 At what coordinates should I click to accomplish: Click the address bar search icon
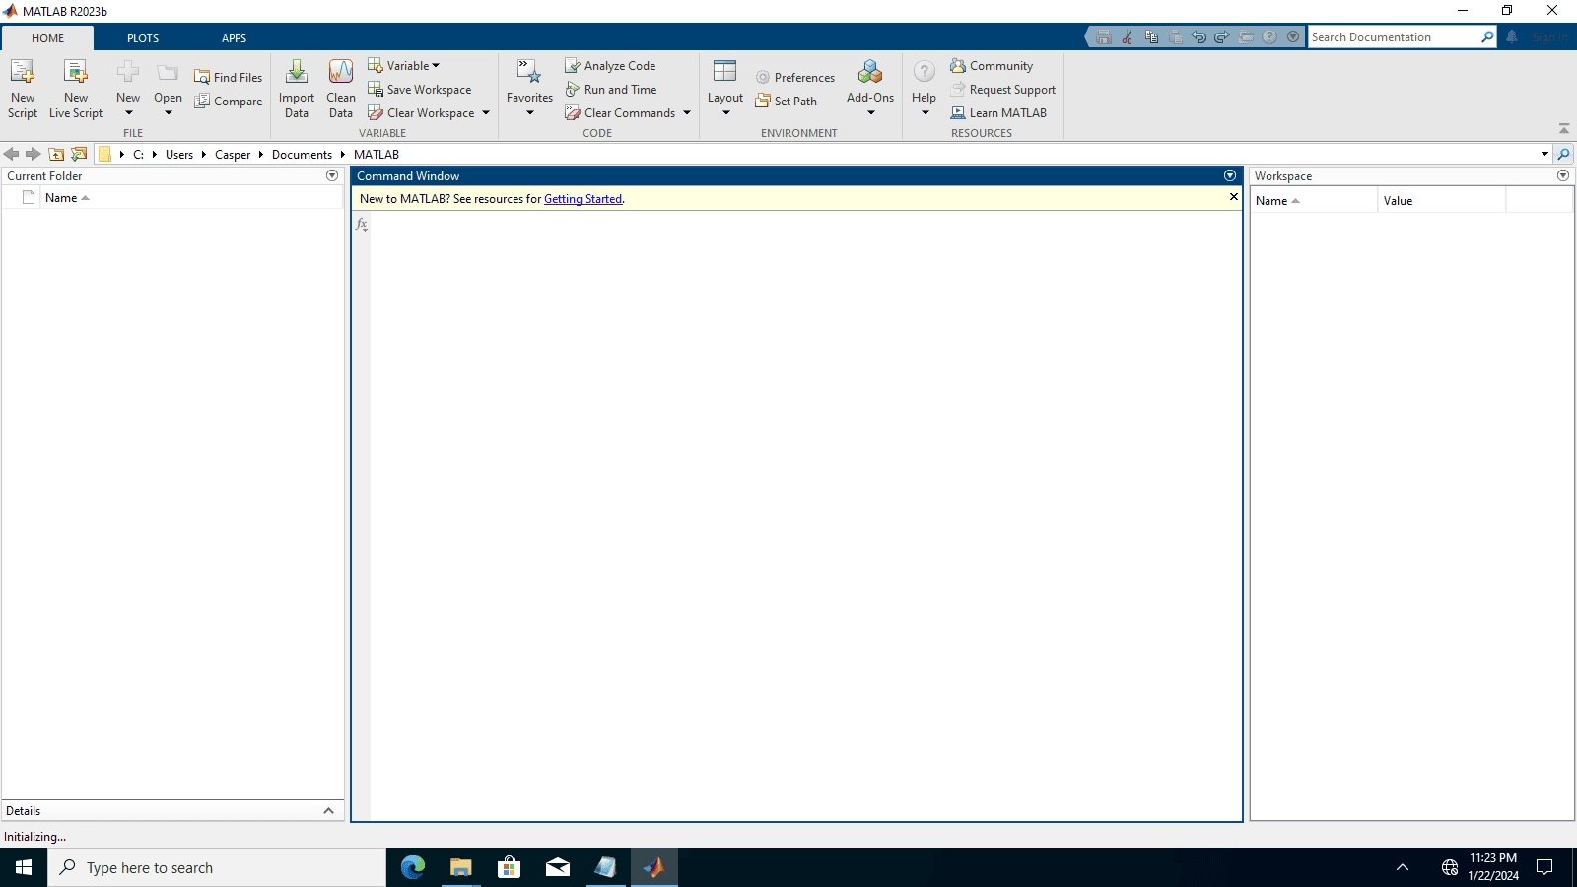(x=1564, y=154)
